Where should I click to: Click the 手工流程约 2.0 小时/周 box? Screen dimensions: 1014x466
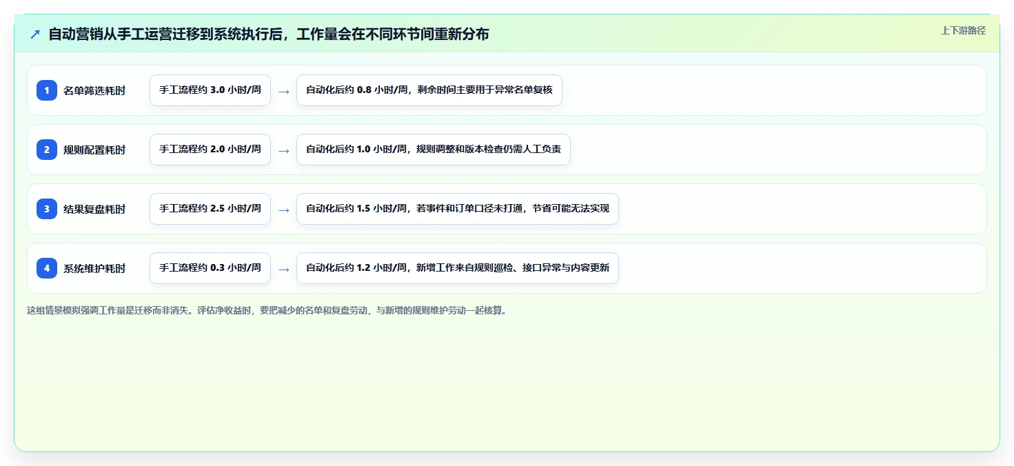pos(210,150)
